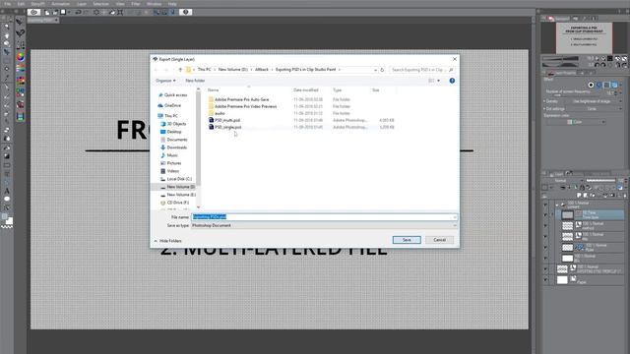This screenshot has width=630, height=354.
Task: Select the Text tool (letter A)
Action: coord(7,191)
